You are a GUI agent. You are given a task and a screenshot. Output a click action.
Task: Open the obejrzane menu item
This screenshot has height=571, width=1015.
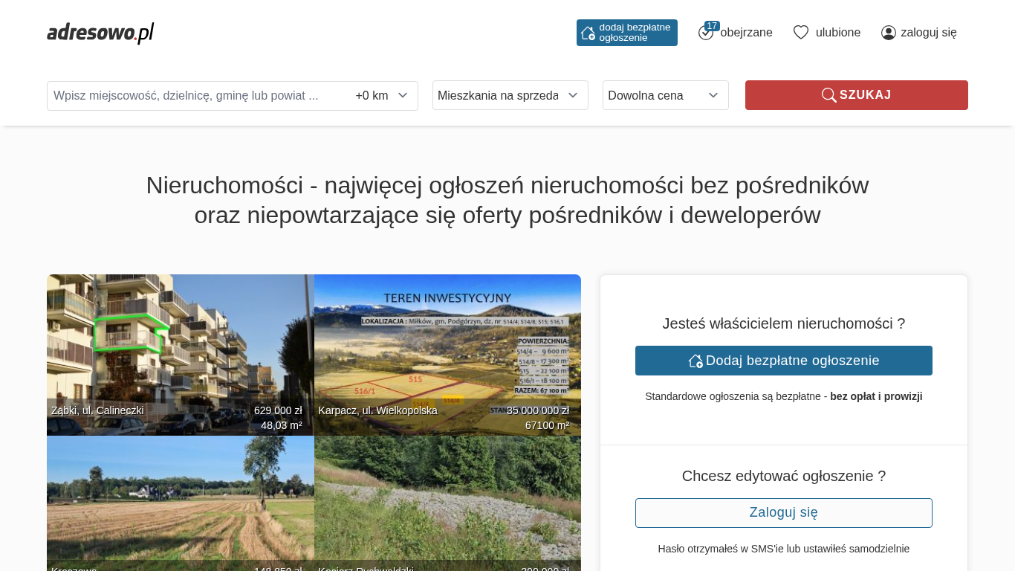point(746,33)
